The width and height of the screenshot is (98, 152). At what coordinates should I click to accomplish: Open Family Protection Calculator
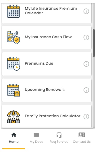point(52,116)
